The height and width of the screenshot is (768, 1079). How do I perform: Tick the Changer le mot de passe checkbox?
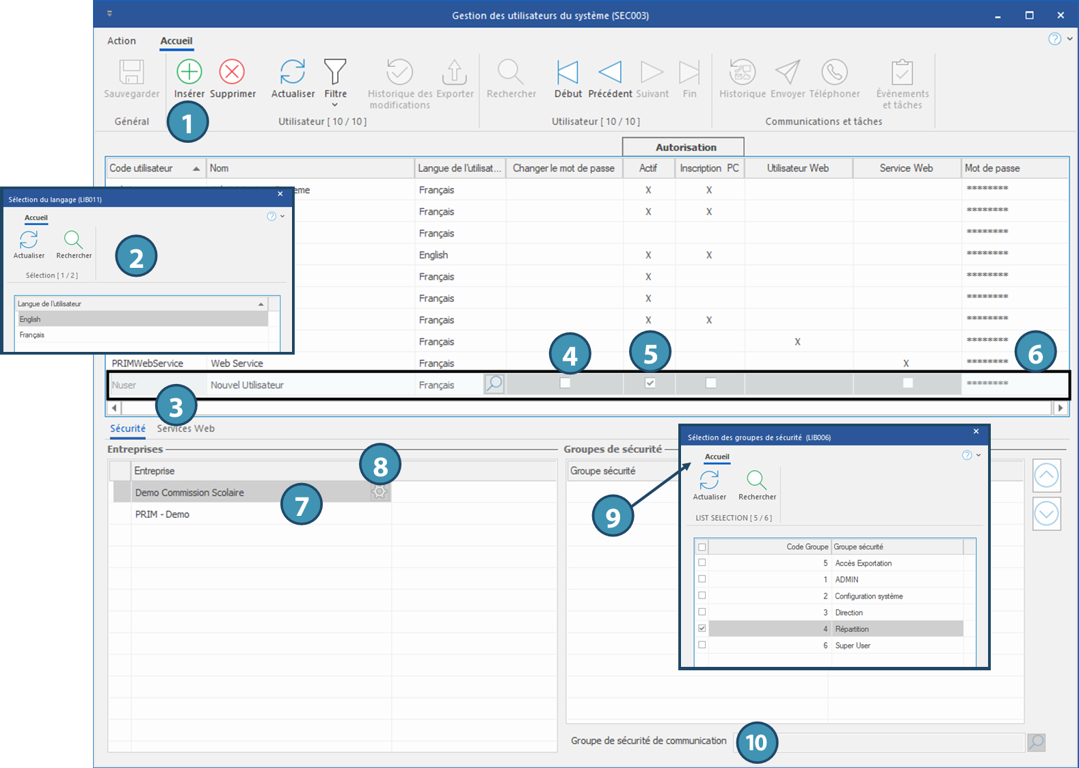[x=565, y=383]
